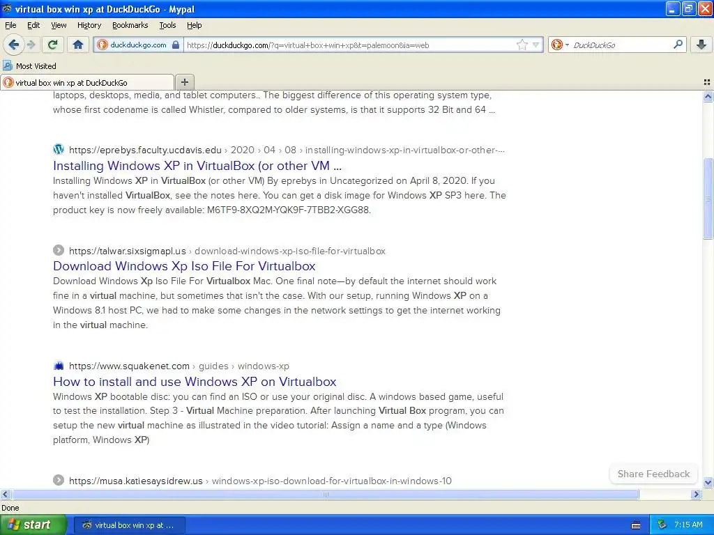Click the Share Feedback button

point(653,474)
